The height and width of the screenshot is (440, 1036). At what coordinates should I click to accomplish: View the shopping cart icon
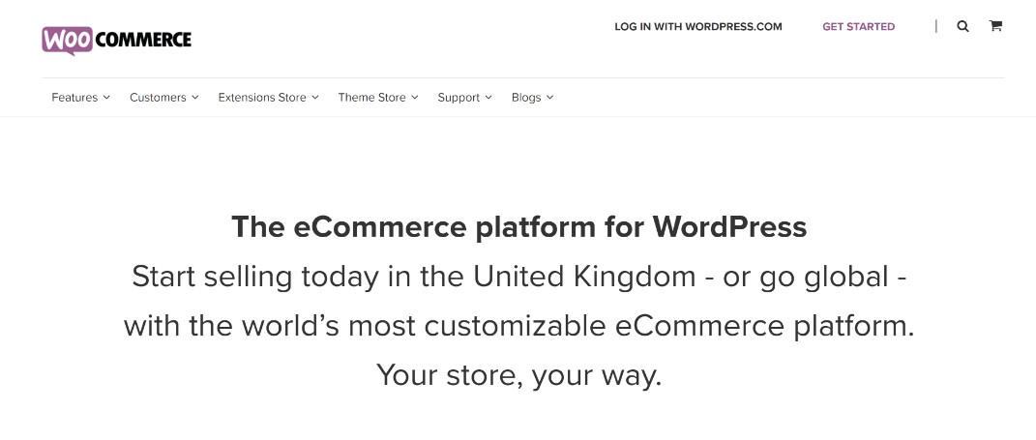pyautogui.click(x=995, y=26)
